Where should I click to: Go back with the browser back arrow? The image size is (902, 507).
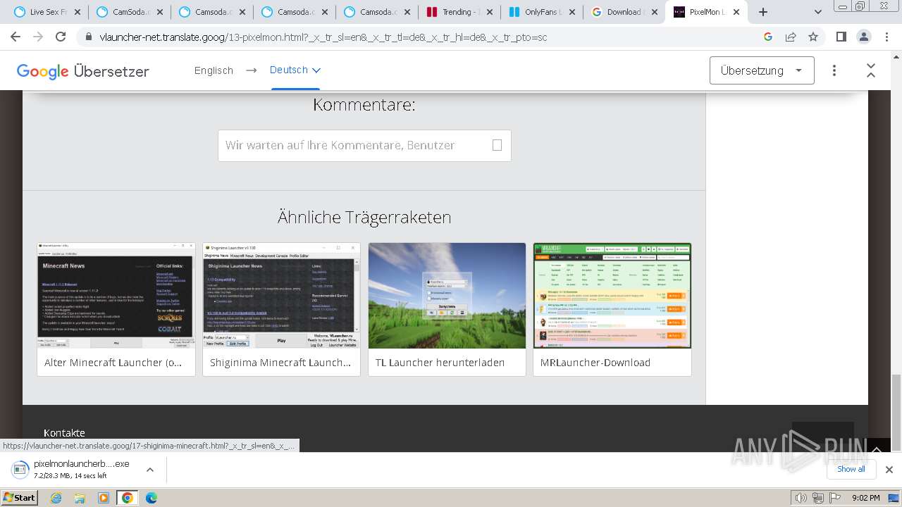[x=17, y=37]
